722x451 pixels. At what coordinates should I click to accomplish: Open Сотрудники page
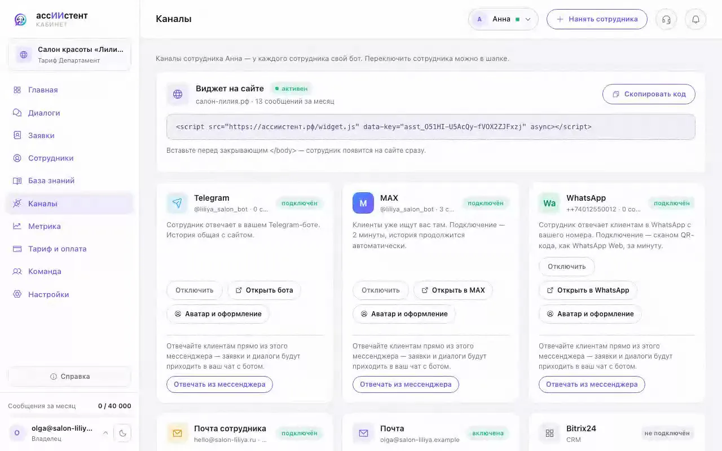(69, 158)
